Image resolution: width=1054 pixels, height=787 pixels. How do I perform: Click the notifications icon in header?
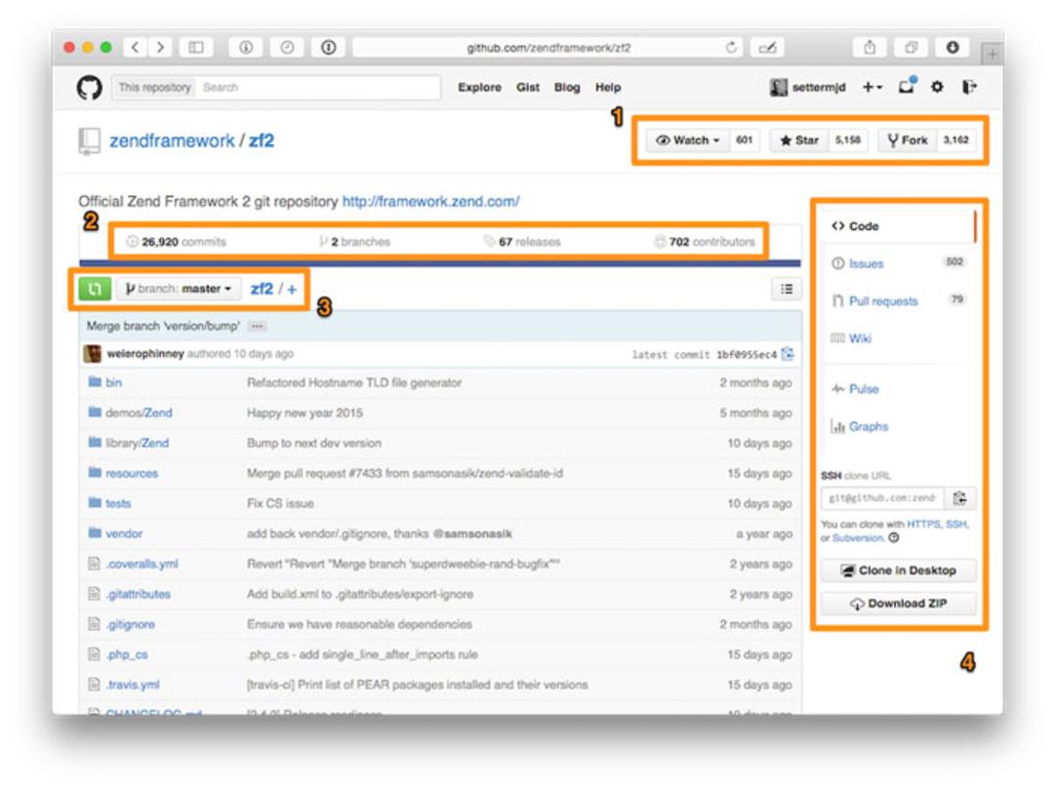(x=907, y=85)
